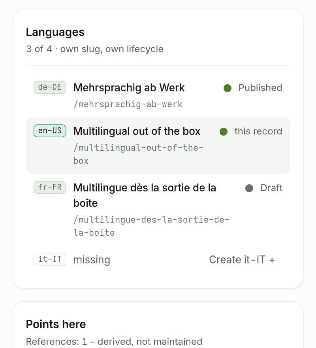Screen dimensions: 316x348
Task: Click green status dot beside this record
Action: [x=224, y=132]
